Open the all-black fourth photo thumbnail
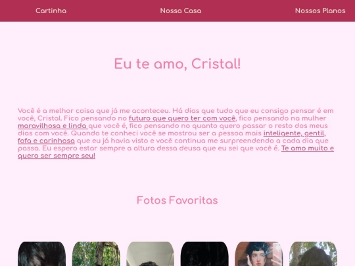 click(x=204, y=254)
